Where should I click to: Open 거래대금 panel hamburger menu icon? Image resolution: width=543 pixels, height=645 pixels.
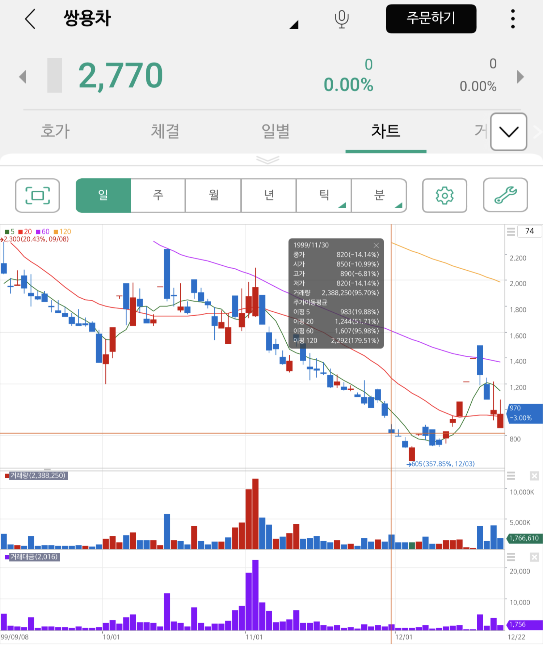511,557
